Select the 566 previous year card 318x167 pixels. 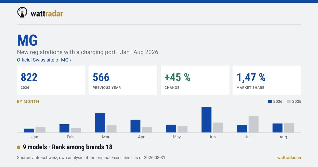(123, 80)
